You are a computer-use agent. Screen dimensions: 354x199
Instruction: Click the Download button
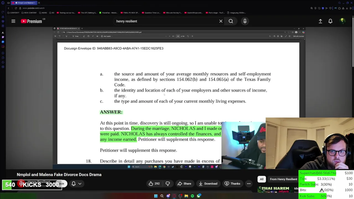[x=208, y=184]
